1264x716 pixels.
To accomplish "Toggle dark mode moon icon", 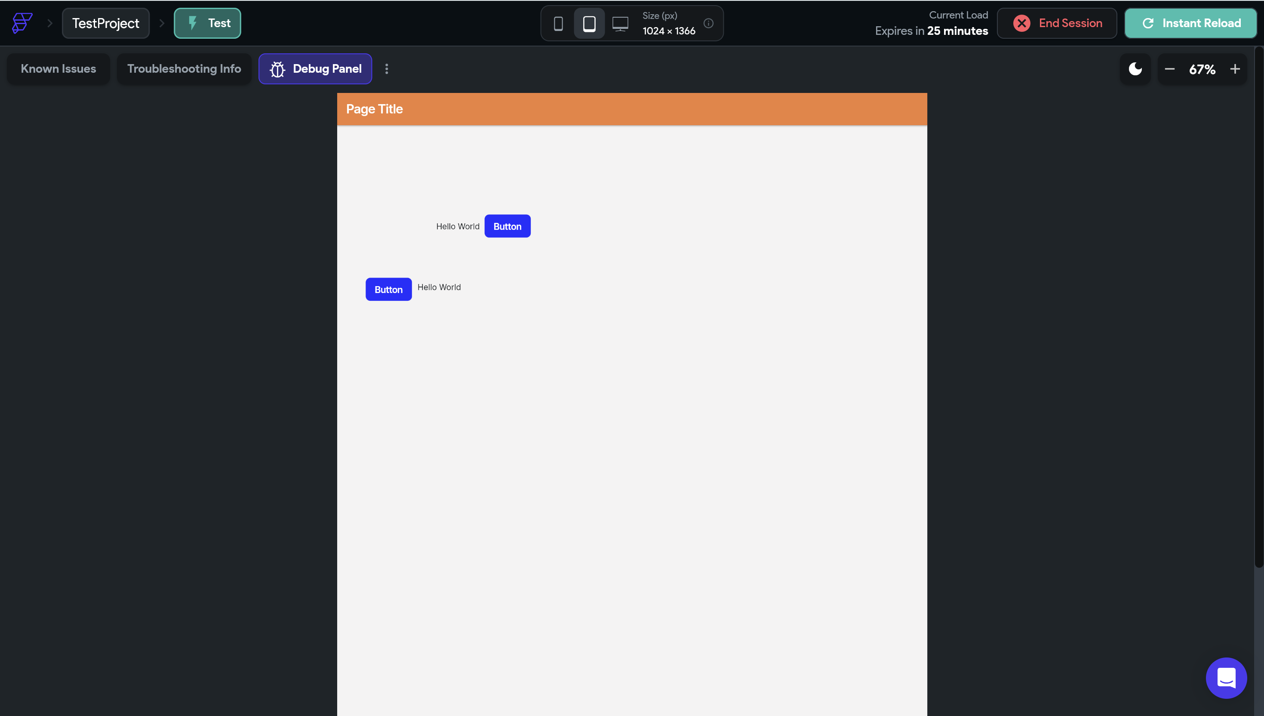I will pyautogui.click(x=1135, y=69).
